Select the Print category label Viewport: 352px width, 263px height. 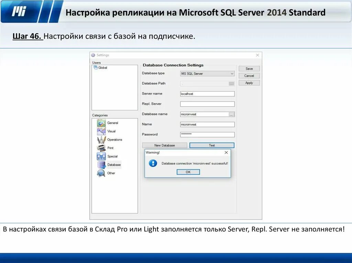(x=110, y=148)
